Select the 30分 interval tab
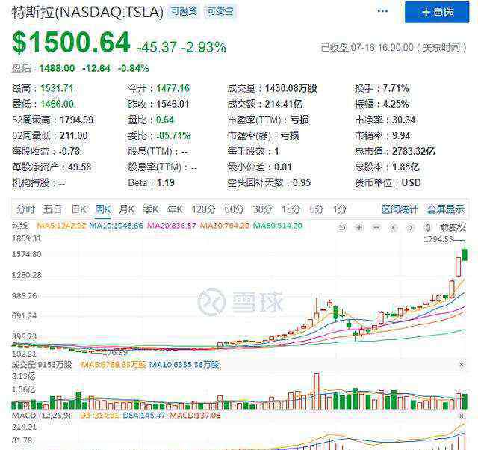 point(262,209)
